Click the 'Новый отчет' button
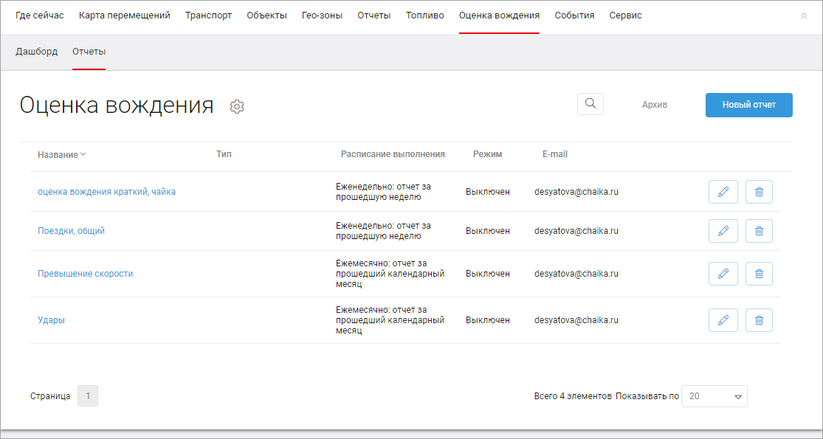 [x=749, y=105]
